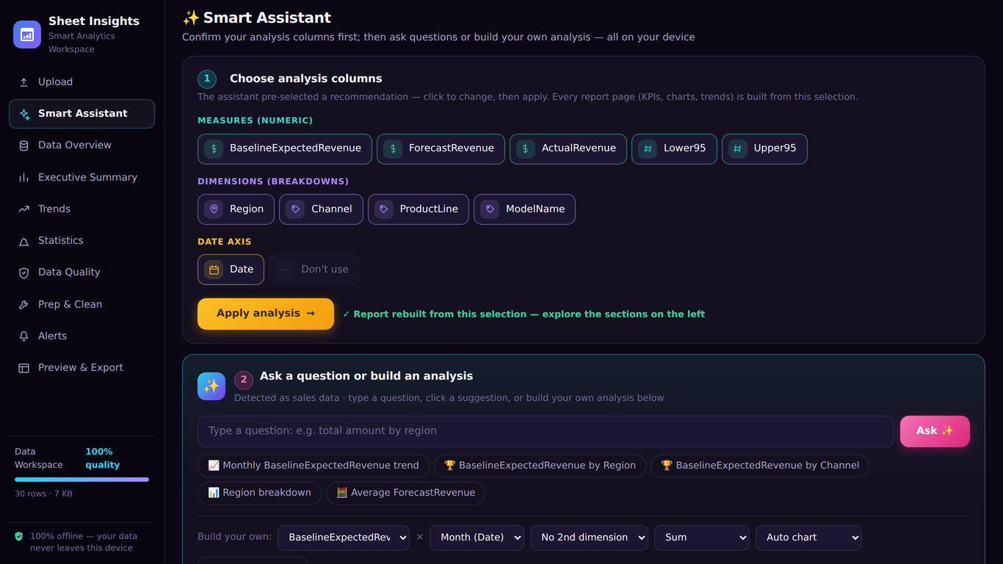Click the Upload arrow icon in sidebar

tap(23, 82)
